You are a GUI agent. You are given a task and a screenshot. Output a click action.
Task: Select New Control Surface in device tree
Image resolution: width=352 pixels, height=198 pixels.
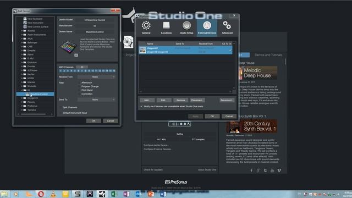(x=36, y=27)
